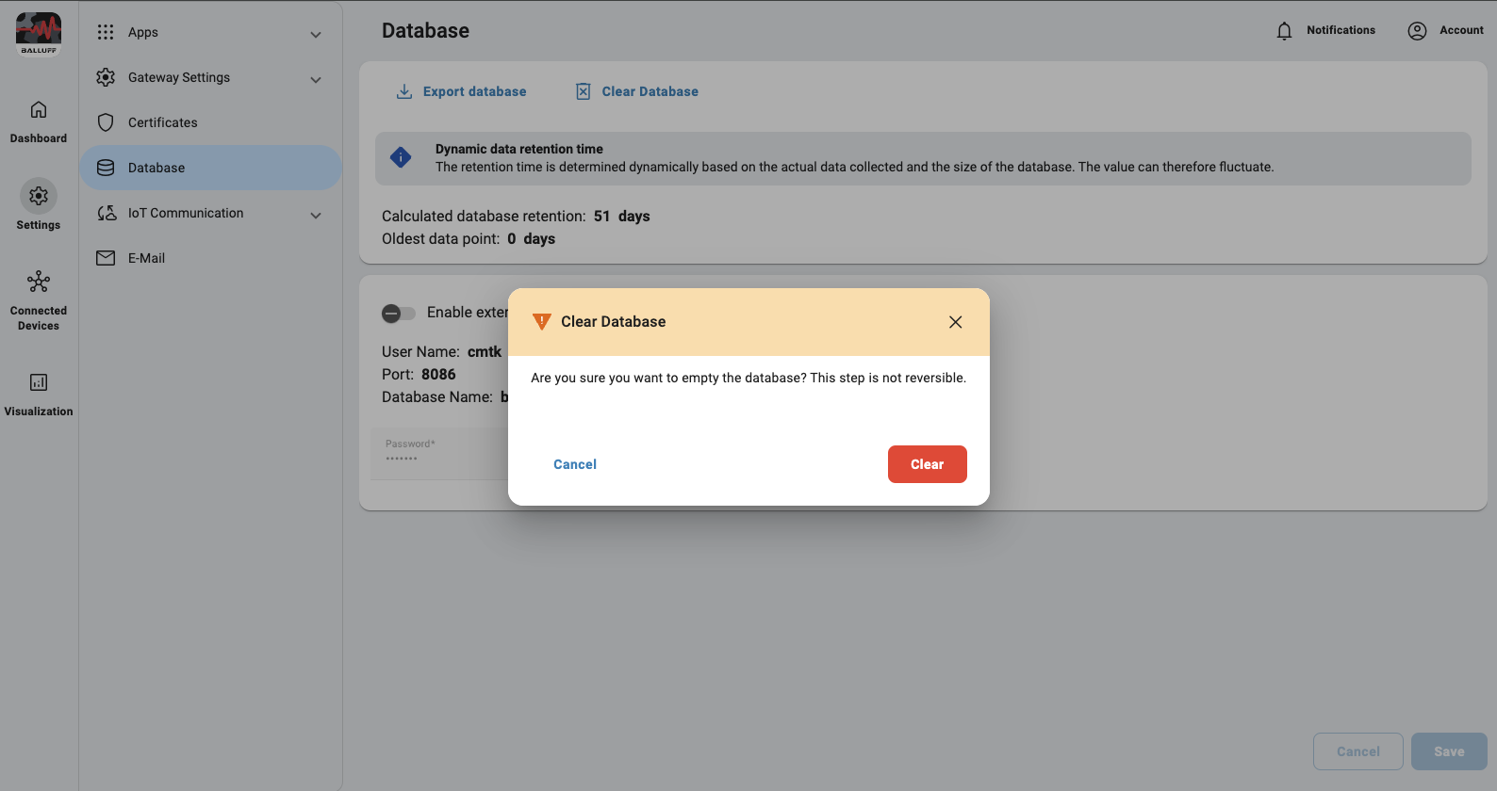The height and width of the screenshot is (791, 1497).
Task: Toggle the Enable external access switch
Action: pyautogui.click(x=398, y=313)
